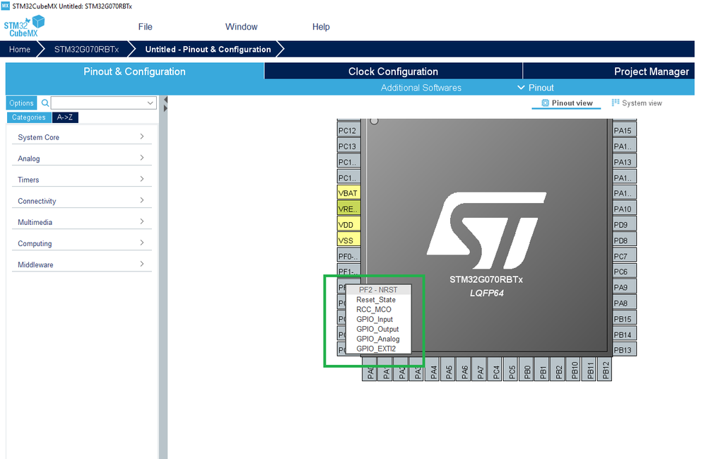Viewport: 706px width, 459px height.
Task: Click pin PA6 on bottom edge
Action: coord(464,369)
